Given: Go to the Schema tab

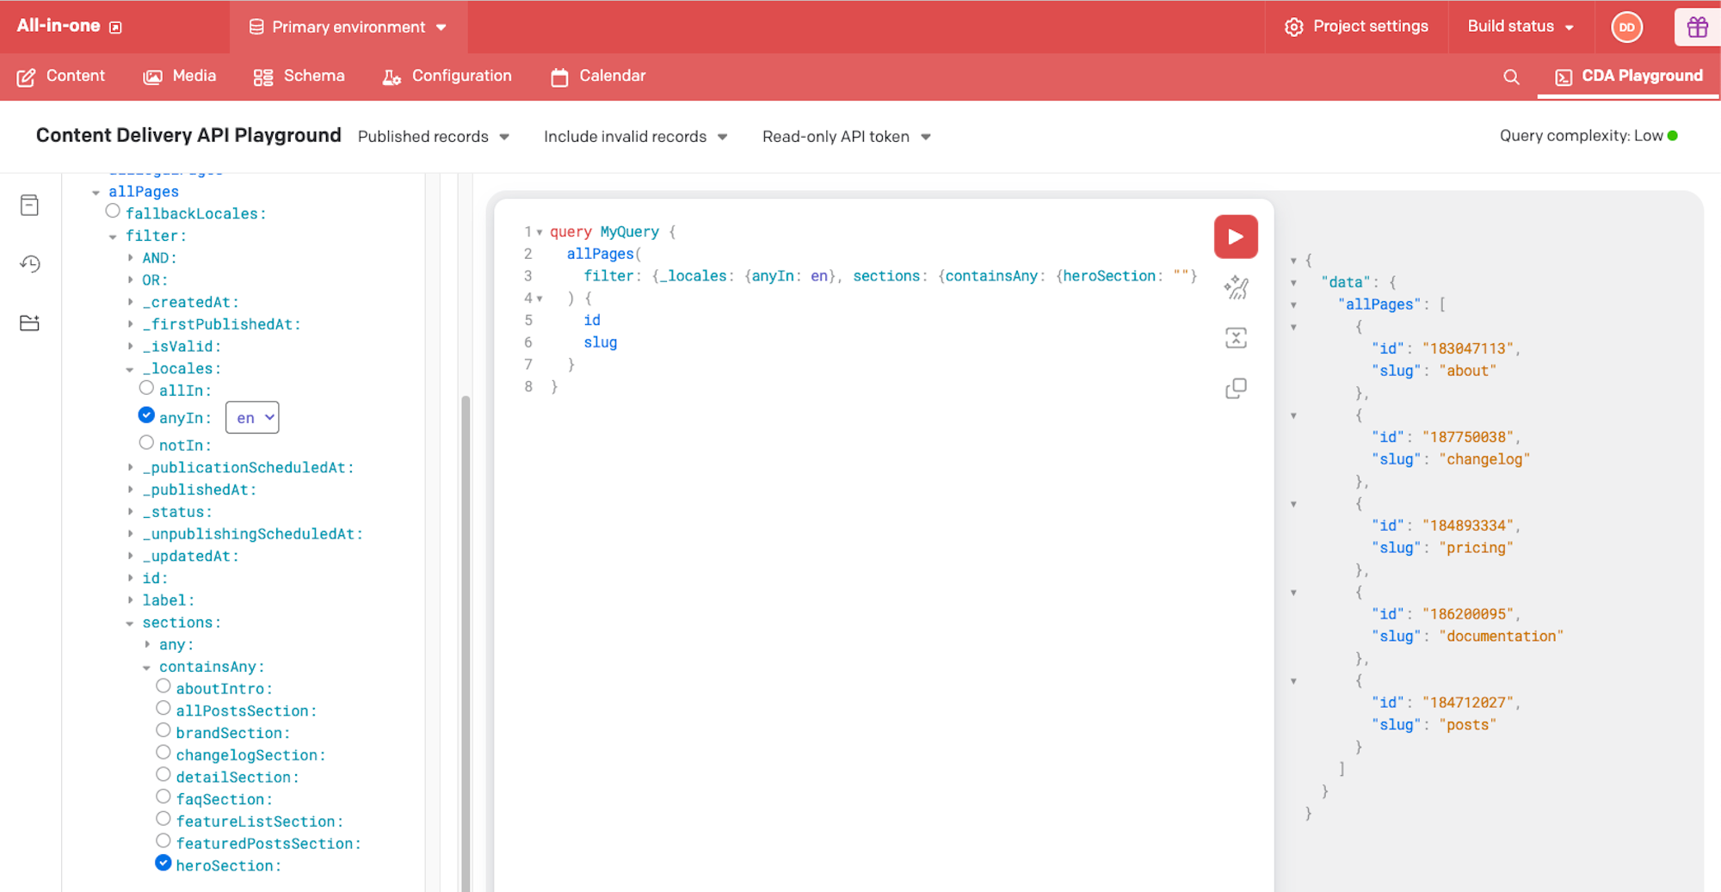Looking at the screenshot, I should (x=299, y=77).
